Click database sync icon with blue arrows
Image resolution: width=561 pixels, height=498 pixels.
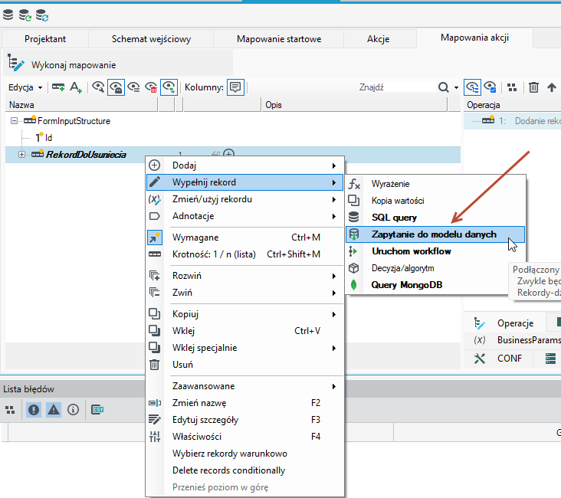42,15
